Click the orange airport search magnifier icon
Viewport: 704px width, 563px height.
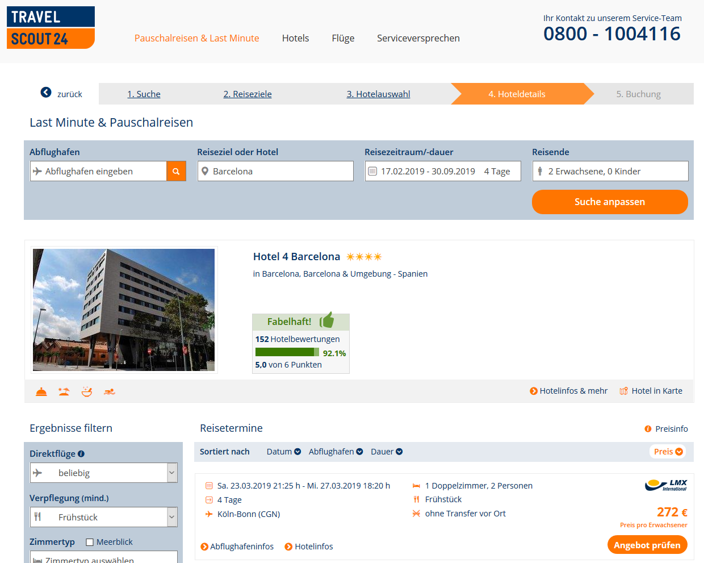coord(176,171)
